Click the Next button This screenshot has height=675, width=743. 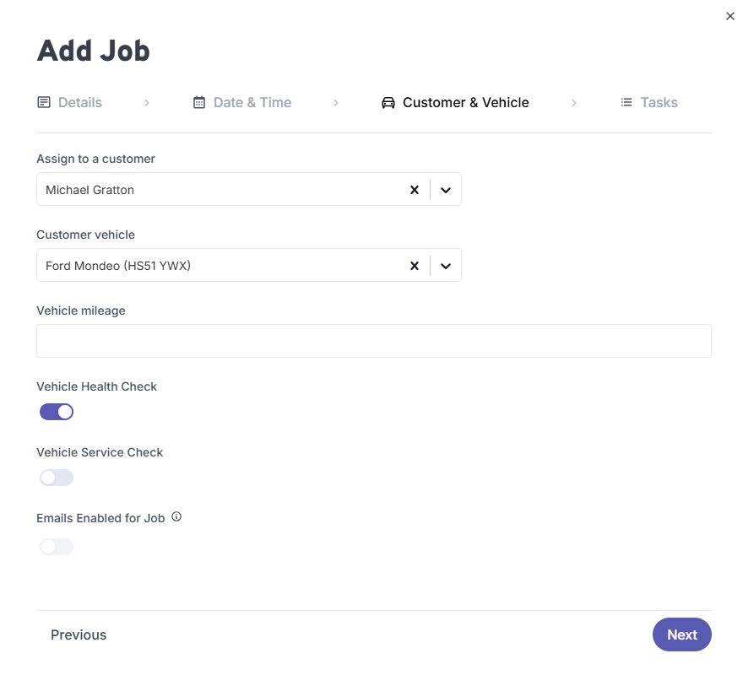[681, 634]
